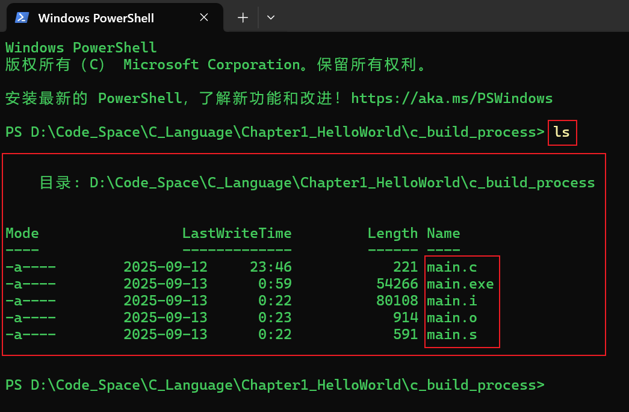Click the file name main.c
The height and width of the screenshot is (412, 629).
tap(451, 267)
